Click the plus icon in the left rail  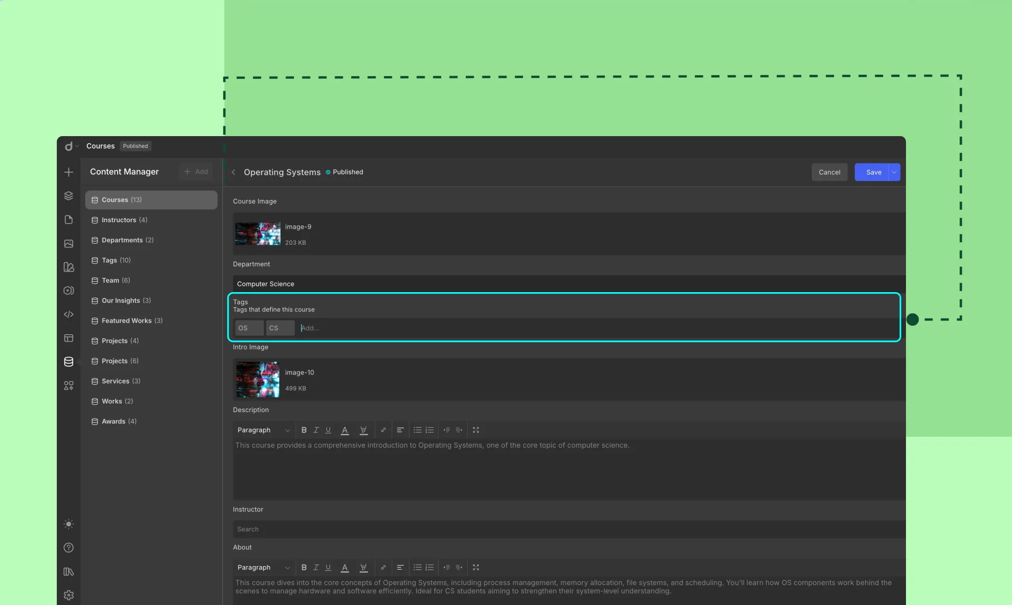69,172
